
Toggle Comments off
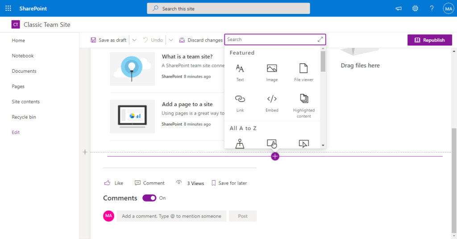click(x=149, y=198)
